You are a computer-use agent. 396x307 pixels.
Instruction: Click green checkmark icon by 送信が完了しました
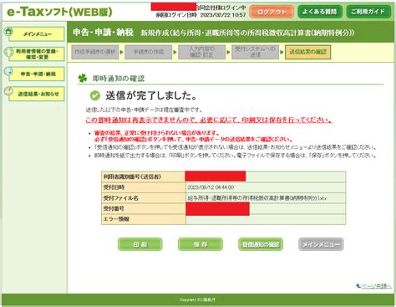[95, 95]
